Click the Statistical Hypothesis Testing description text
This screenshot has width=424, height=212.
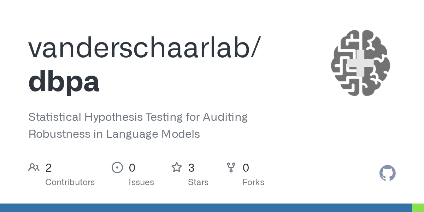[x=138, y=125]
